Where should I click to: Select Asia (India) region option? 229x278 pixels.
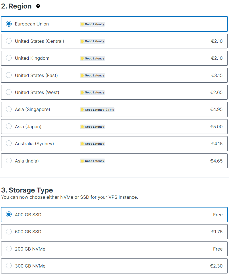[9, 161]
